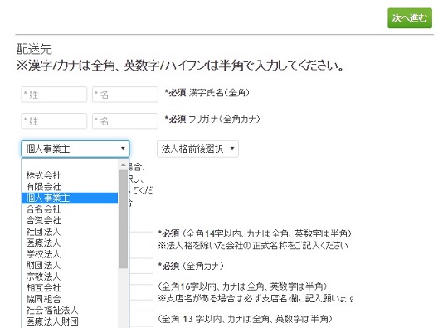This screenshot has width=448, height=328.
Task: Click the dropdown list scroll-up arrow
Action: (x=124, y=164)
